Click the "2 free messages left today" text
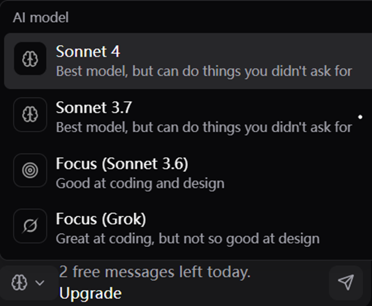The height and width of the screenshot is (306, 372). pos(155,272)
